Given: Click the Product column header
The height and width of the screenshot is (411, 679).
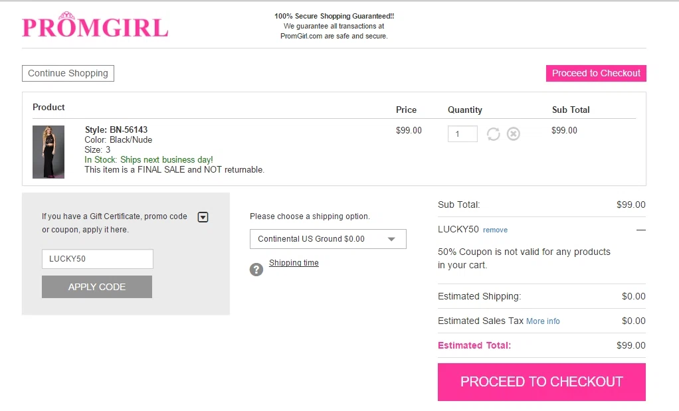Looking at the screenshot, I should 48,108.
